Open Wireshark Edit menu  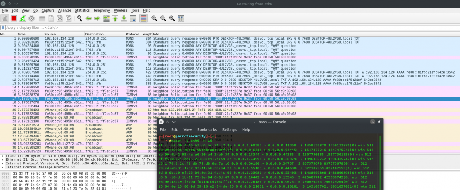[x=15, y=10]
